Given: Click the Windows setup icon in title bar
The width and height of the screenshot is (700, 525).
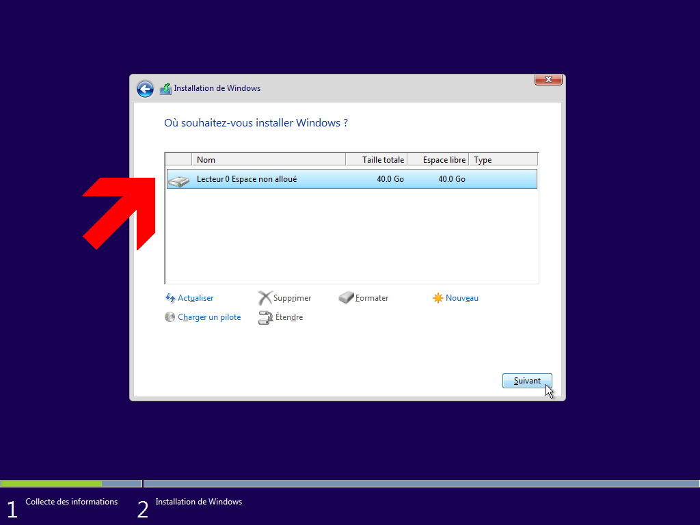Looking at the screenshot, I should [165, 89].
